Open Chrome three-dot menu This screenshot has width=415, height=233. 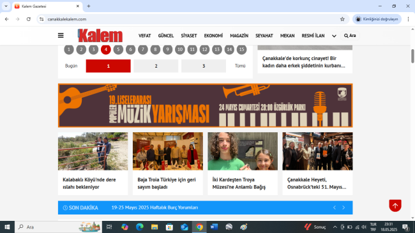[408, 19]
